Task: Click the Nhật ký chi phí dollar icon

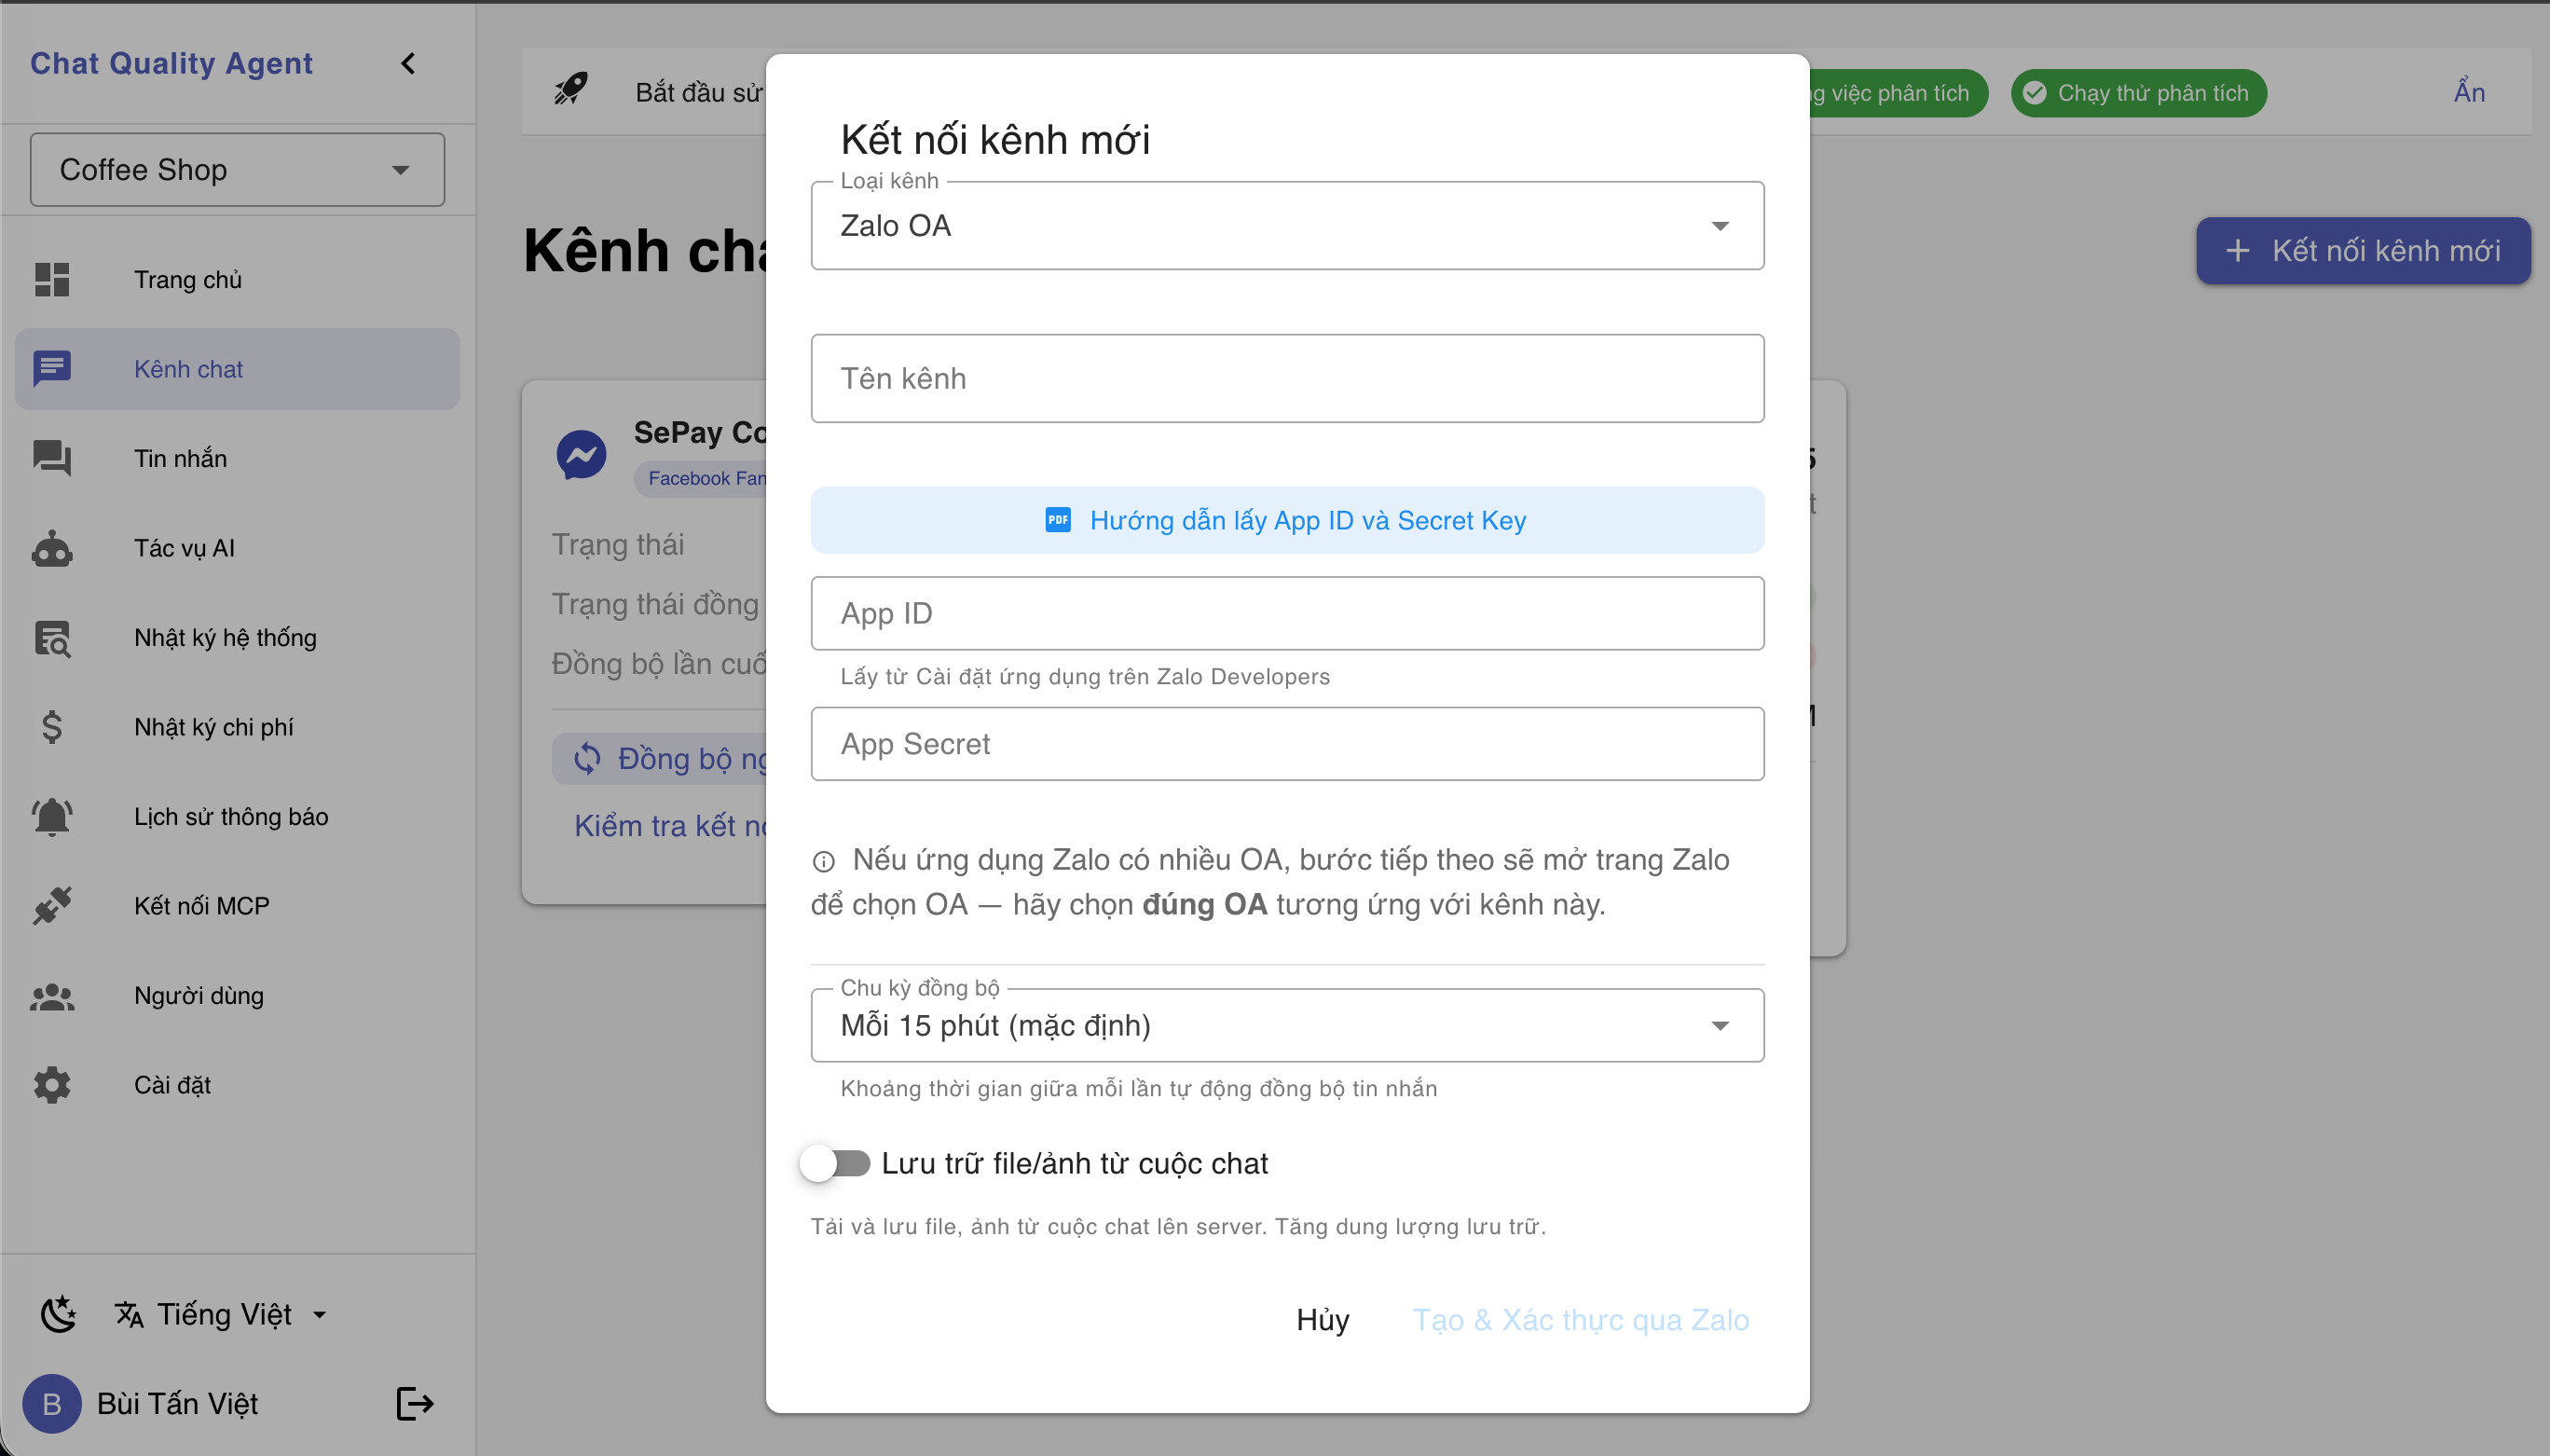Action: point(51,727)
